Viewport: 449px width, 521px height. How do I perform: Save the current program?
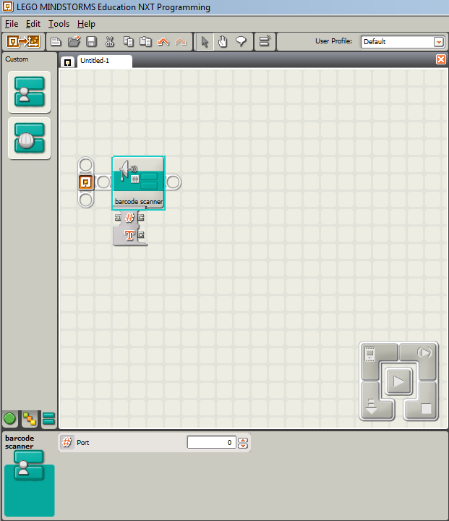(91, 41)
